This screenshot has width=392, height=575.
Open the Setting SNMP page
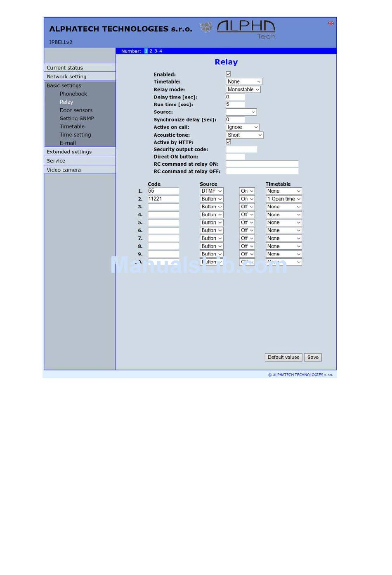pyautogui.click(x=76, y=119)
